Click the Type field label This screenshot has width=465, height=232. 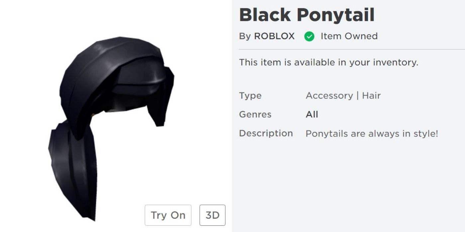250,96
